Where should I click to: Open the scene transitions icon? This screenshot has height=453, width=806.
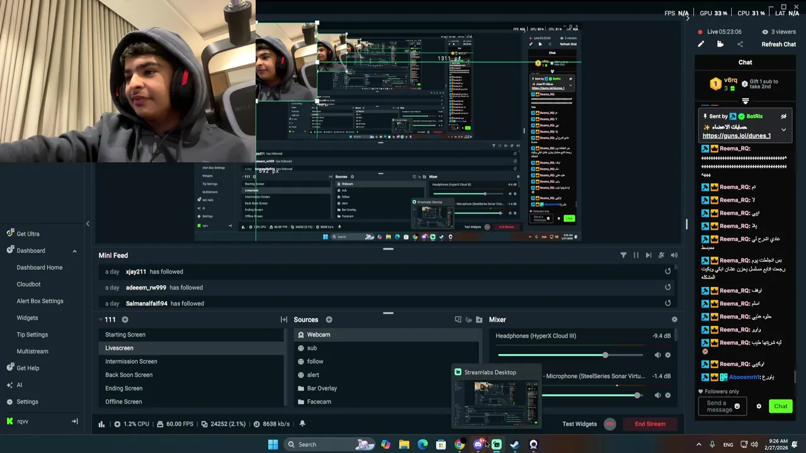click(284, 320)
